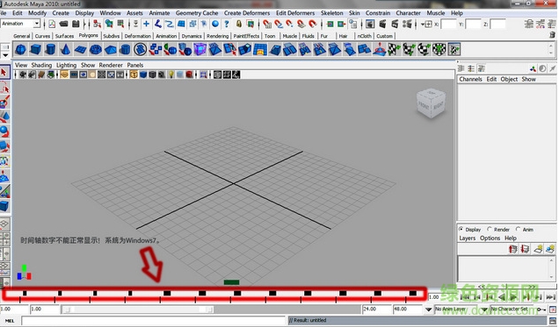
Task: Create a polygon cone from the shelf
Action: point(65,49)
